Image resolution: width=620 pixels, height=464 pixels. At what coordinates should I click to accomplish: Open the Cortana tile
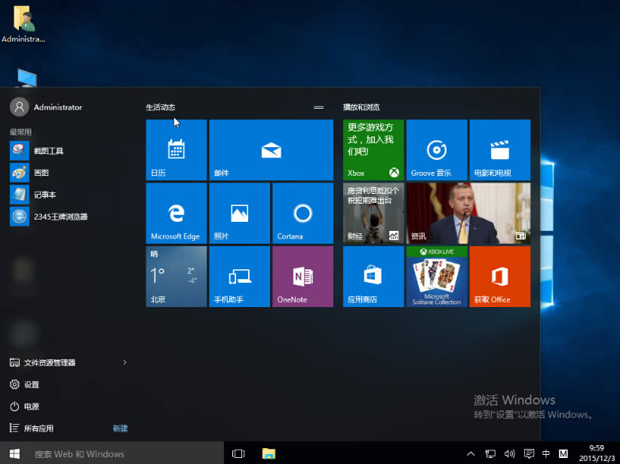(302, 213)
